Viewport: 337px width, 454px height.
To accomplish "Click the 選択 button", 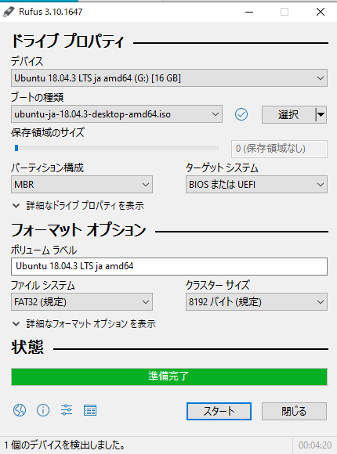I will pos(288,114).
